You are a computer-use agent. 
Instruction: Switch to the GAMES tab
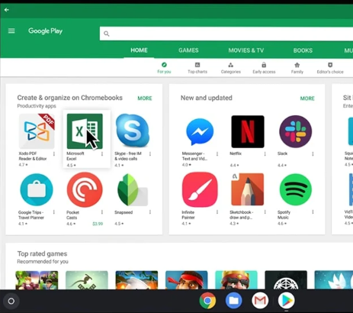point(188,50)
